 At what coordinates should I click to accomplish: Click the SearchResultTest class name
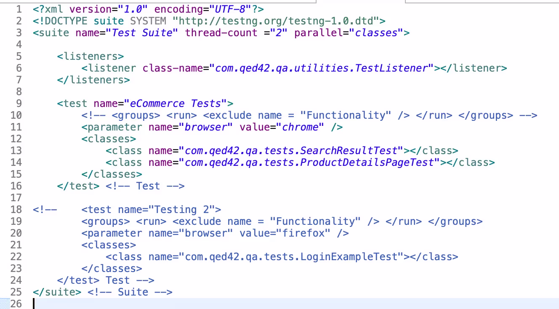(x=291, y=150)
